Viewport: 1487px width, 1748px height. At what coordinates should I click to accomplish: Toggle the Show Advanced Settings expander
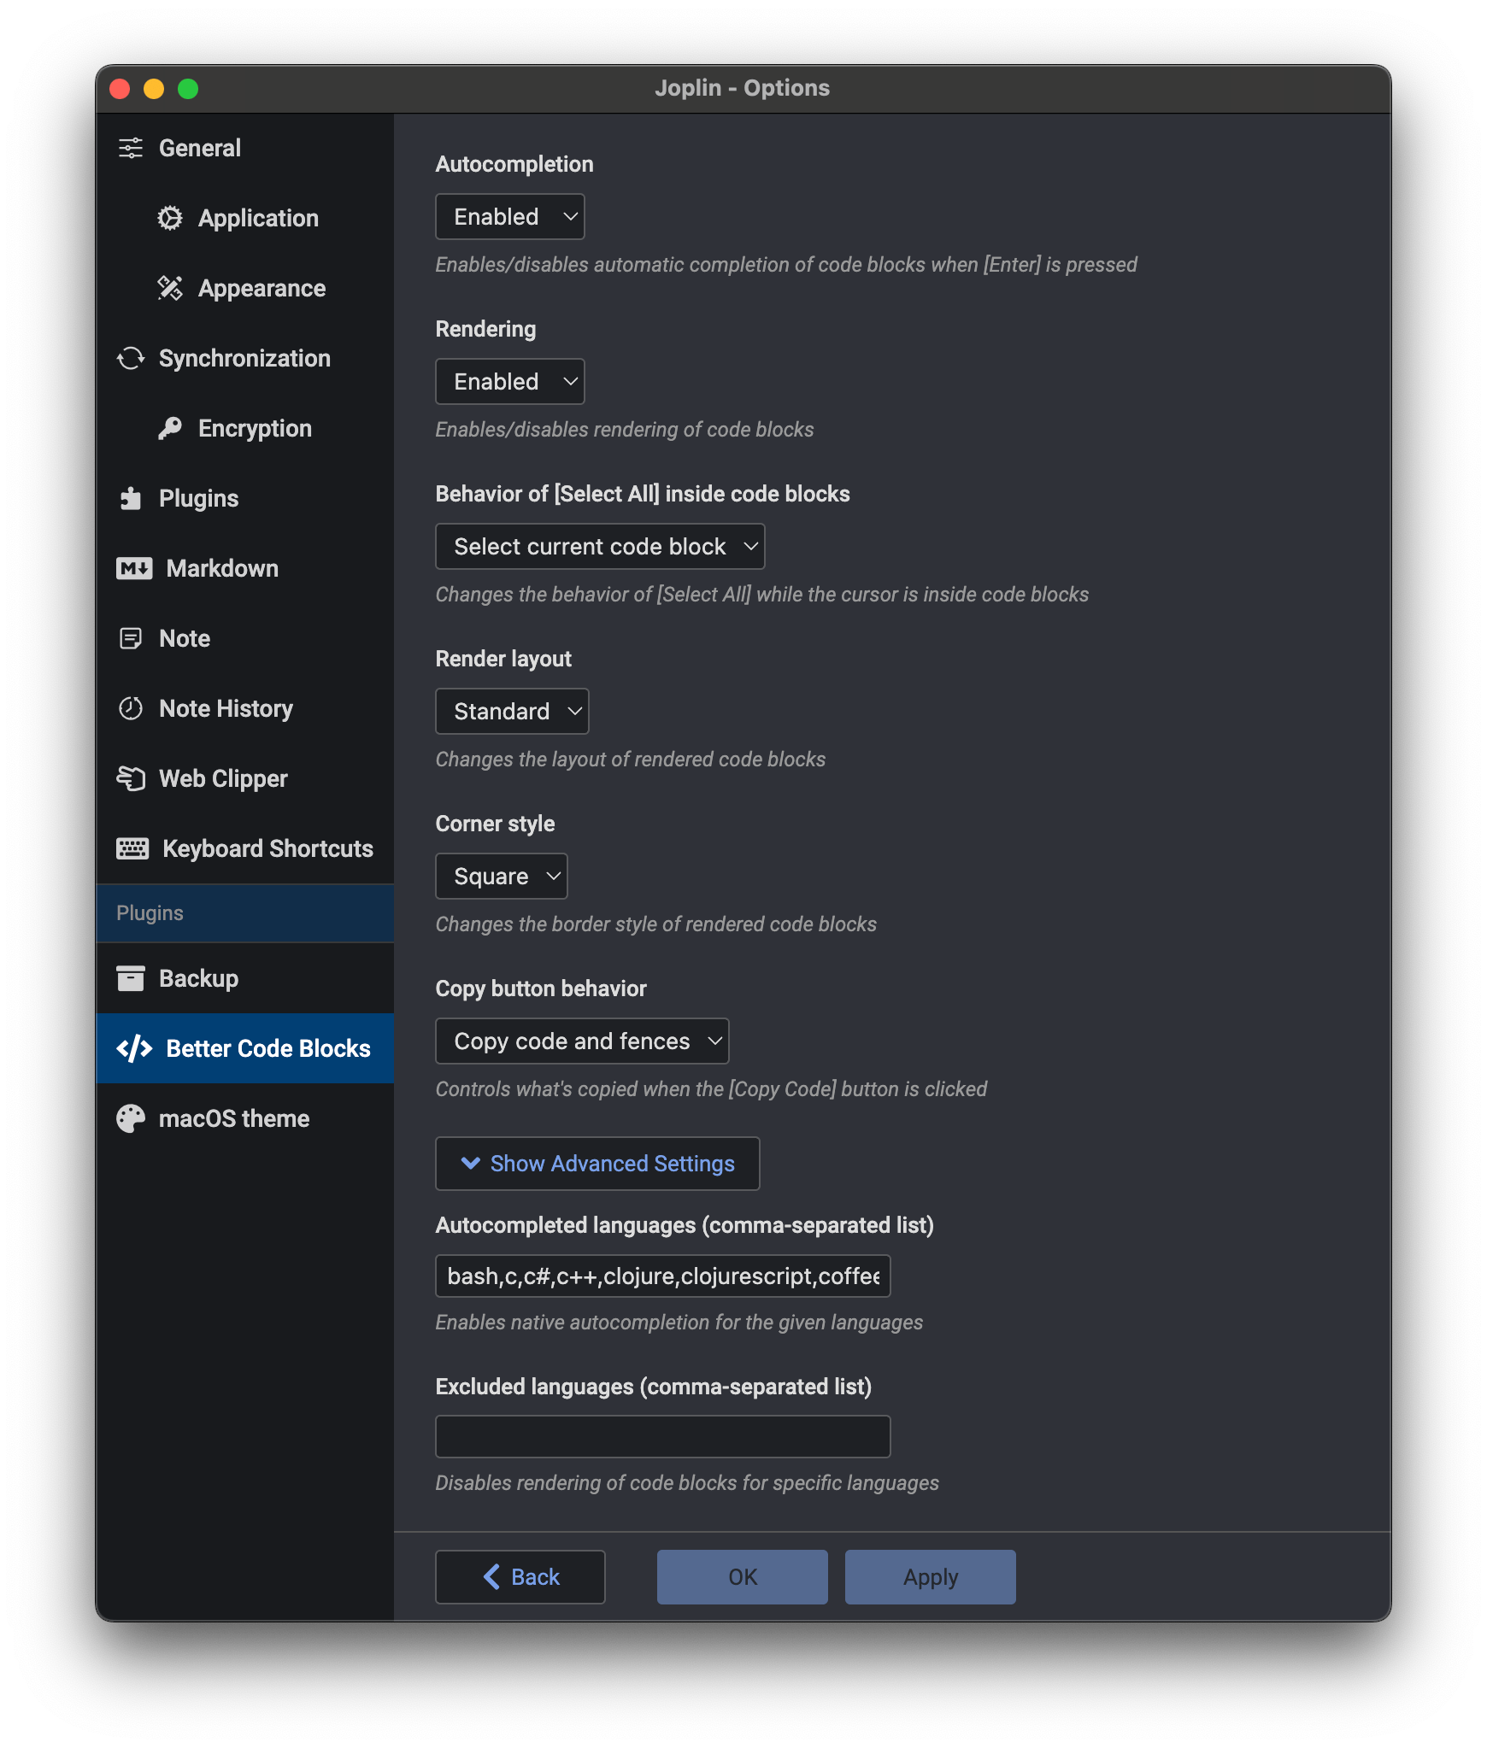click(x=597, y=1164)
